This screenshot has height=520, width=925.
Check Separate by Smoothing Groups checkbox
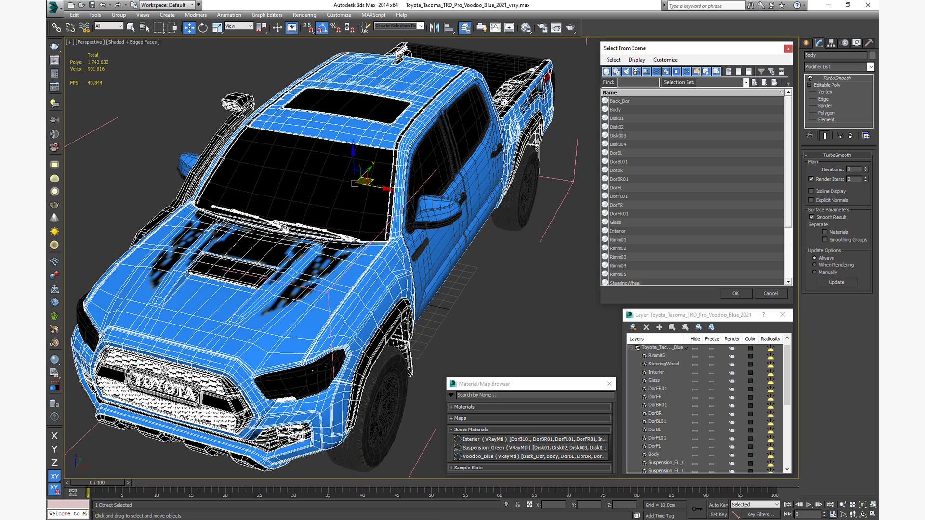click(x=825, y=240)
